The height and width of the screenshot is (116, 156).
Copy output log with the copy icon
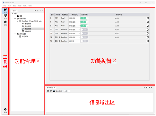click(x=48, y=91)
